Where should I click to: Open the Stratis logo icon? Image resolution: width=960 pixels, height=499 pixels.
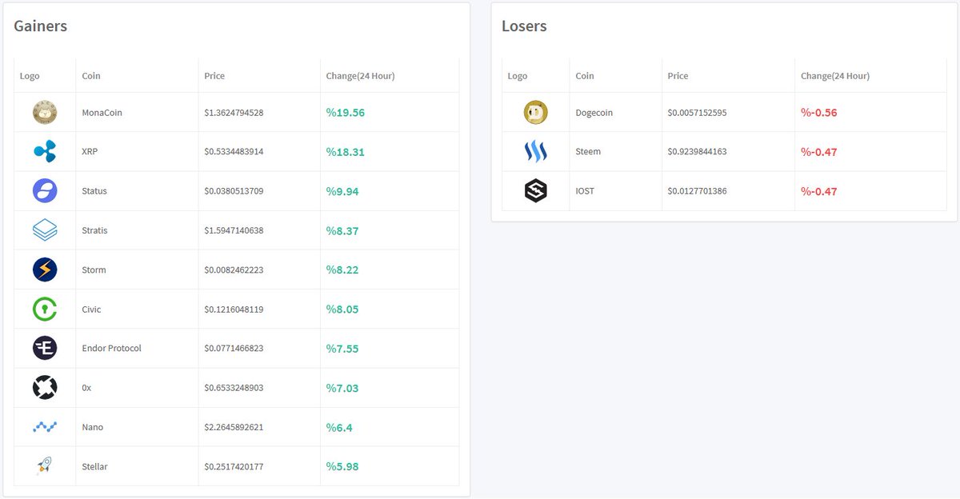coord(44,230)
